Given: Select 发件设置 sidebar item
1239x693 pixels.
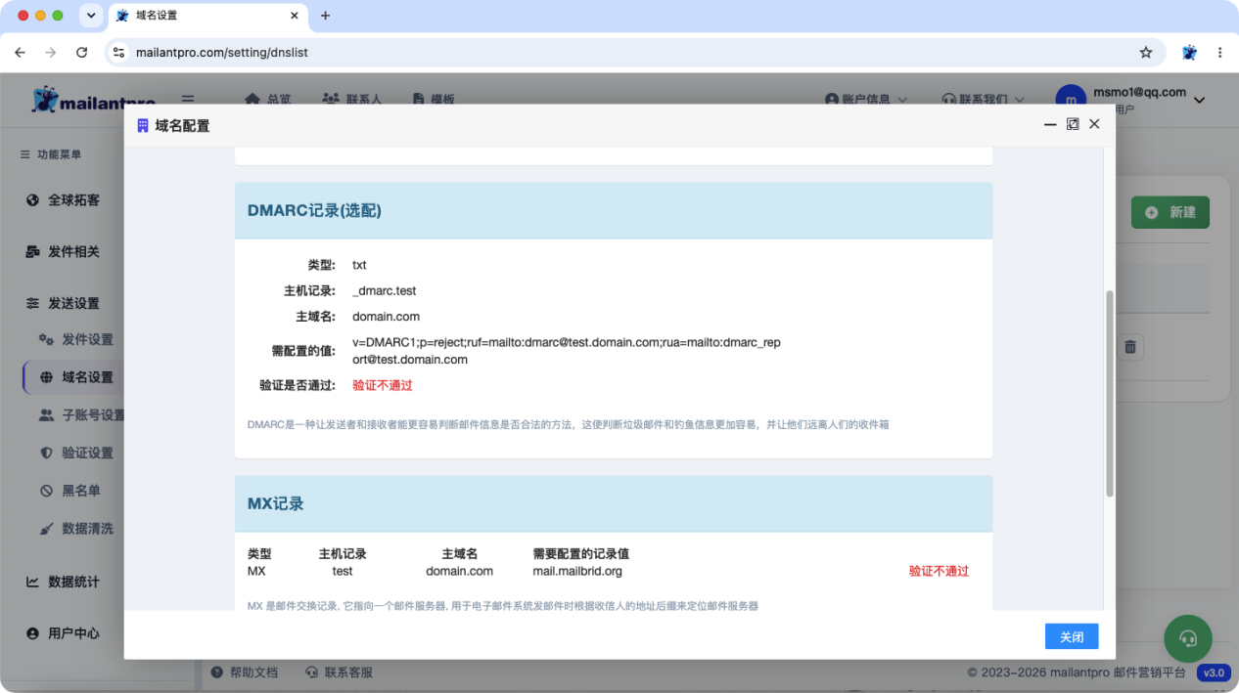Looking at the screenshot, I should [87, 340].
